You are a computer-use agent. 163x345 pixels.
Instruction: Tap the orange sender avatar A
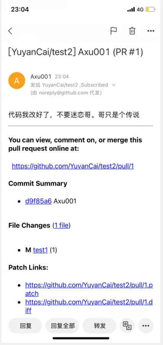point(17,81)
